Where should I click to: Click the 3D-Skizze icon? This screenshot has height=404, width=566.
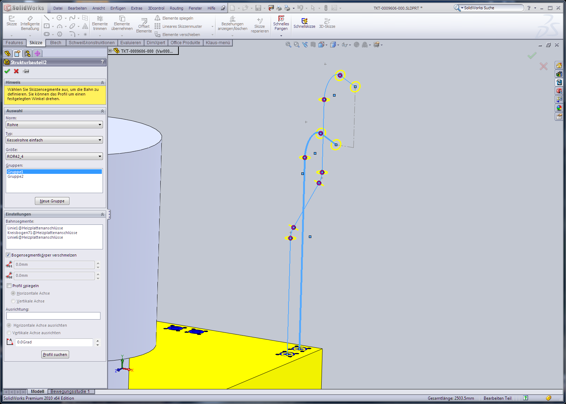(327, 23)
